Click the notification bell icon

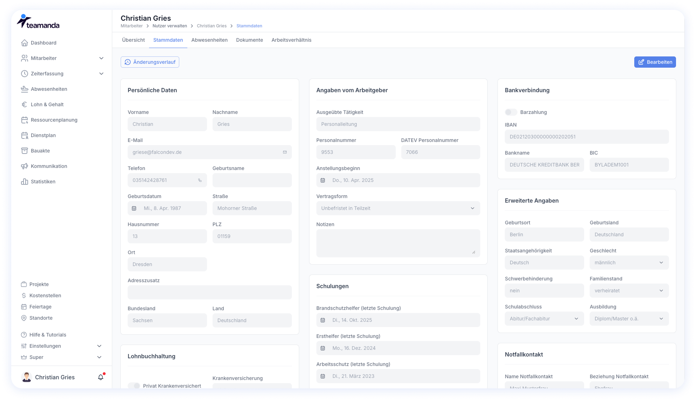click(101, 377)
